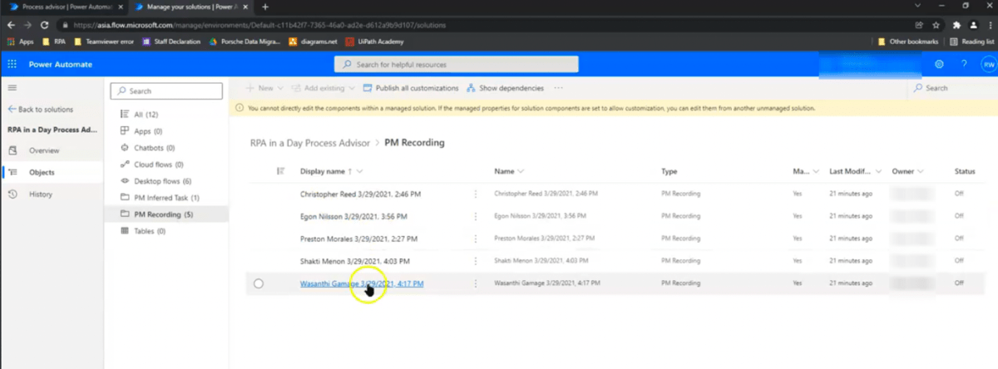Click the list view options icon in header

click(280, 171)
